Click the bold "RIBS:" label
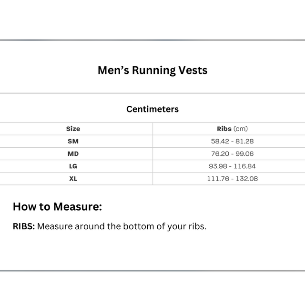305x305 pixels. [23, 226]
